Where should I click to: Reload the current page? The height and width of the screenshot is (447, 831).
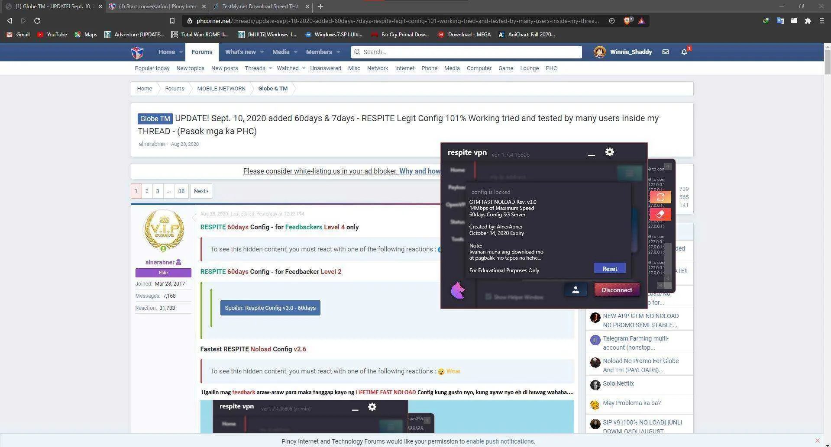37,21
